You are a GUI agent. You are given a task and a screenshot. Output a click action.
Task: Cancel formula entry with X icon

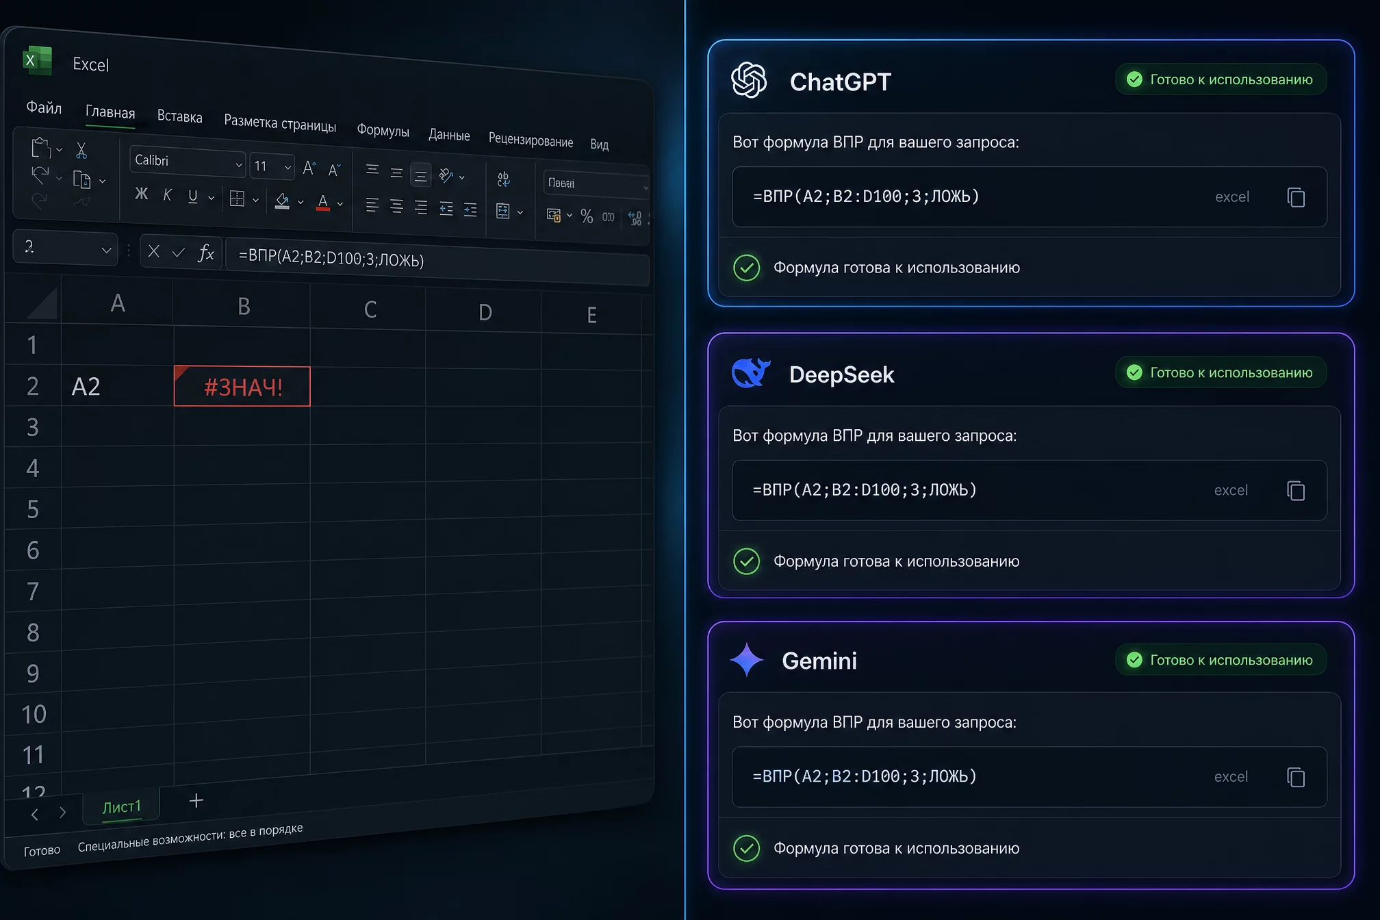[154, 251]
